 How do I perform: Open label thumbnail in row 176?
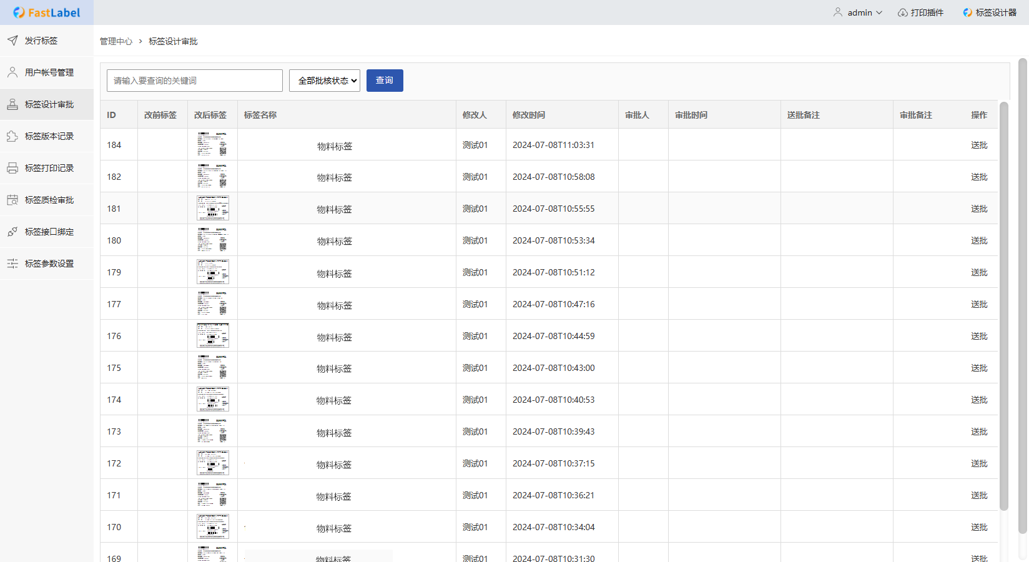[x=212, y=335]
